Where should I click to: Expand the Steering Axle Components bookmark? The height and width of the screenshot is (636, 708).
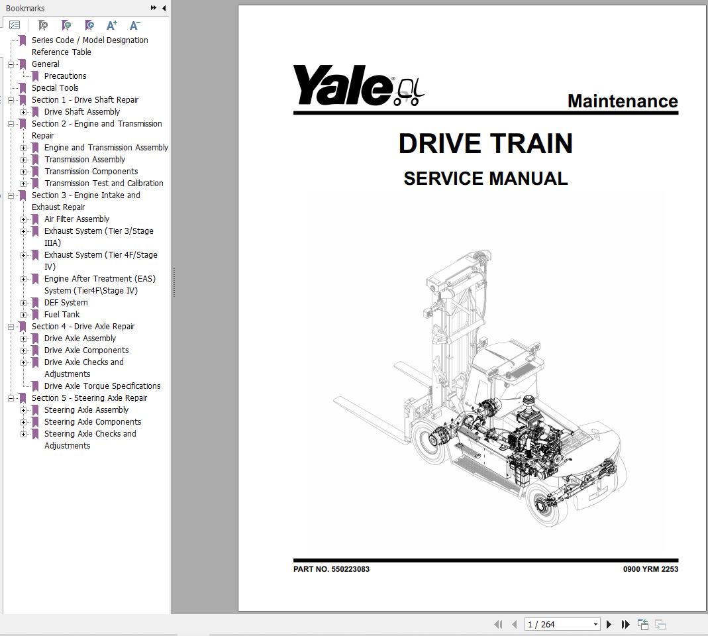pyautogui.click(x=23, y=422)
